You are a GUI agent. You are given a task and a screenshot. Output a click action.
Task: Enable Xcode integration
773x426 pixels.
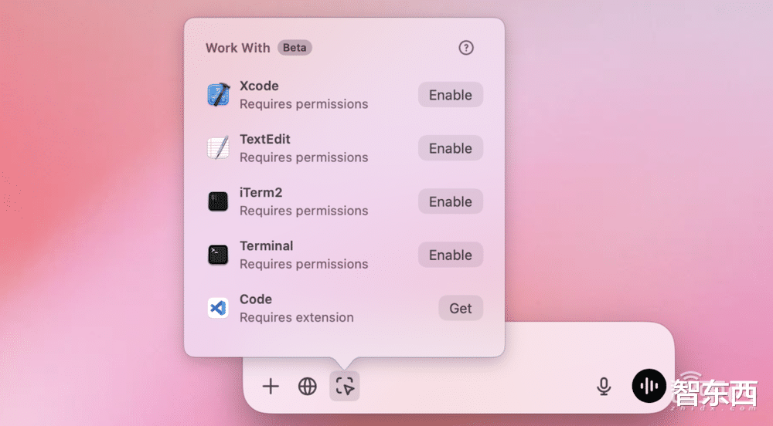451,94
